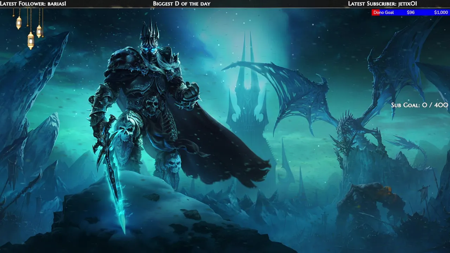Click the hanging lanterns decoration widget

(x=29, y=28)
